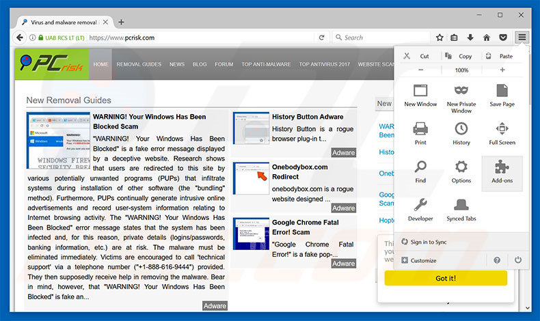Viewport: 540px width, 321px height.
Task: Open Customize menu entry
Action: click(x=419, y=260)
